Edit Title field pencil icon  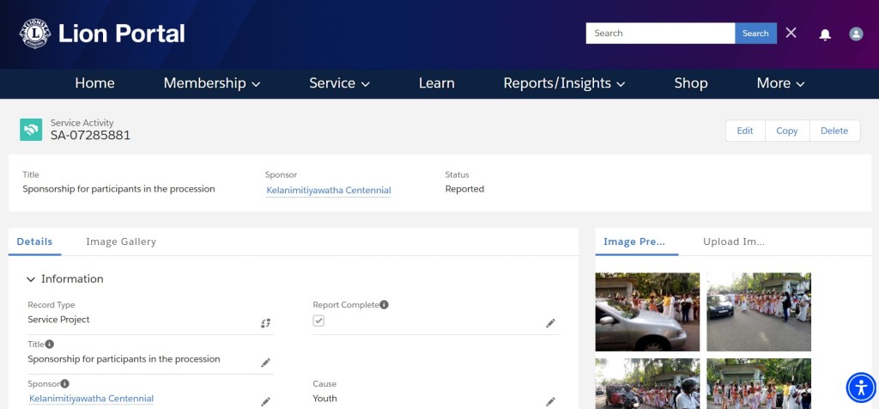point(266,363)
